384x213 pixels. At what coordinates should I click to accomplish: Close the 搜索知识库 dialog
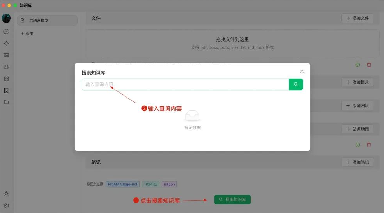tap(302, 72)
